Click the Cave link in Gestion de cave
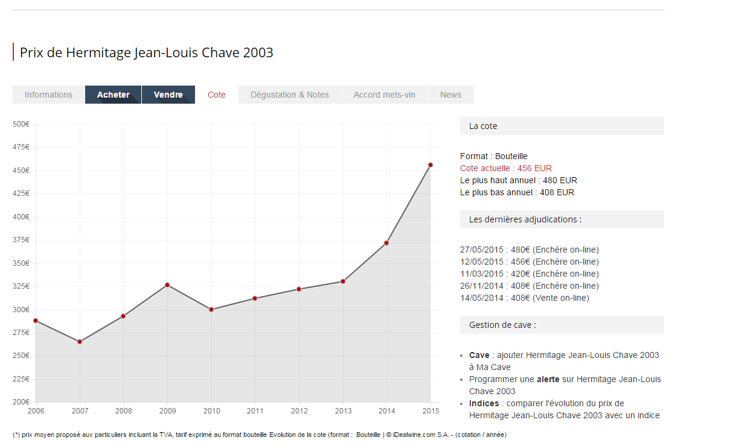Image resolution: width=733 pixels, height=446 pixels. 479,355
